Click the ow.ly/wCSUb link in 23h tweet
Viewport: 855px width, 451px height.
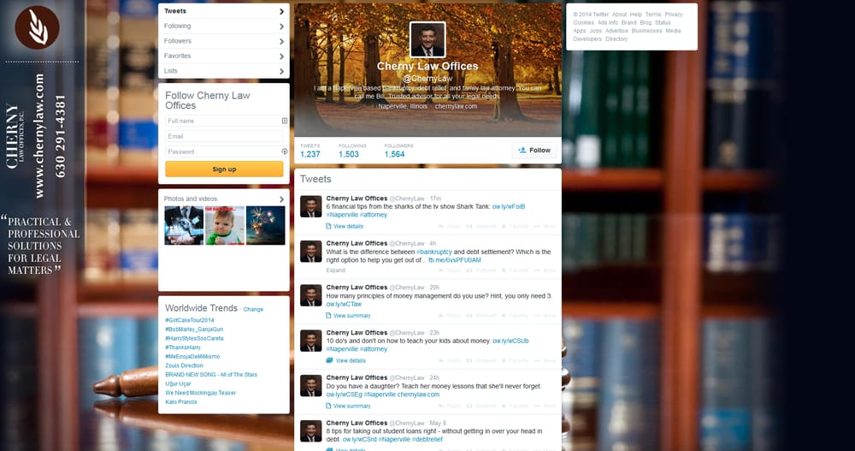coord(510,341)
